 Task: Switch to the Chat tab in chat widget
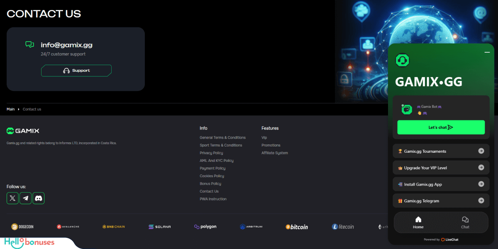465,222
